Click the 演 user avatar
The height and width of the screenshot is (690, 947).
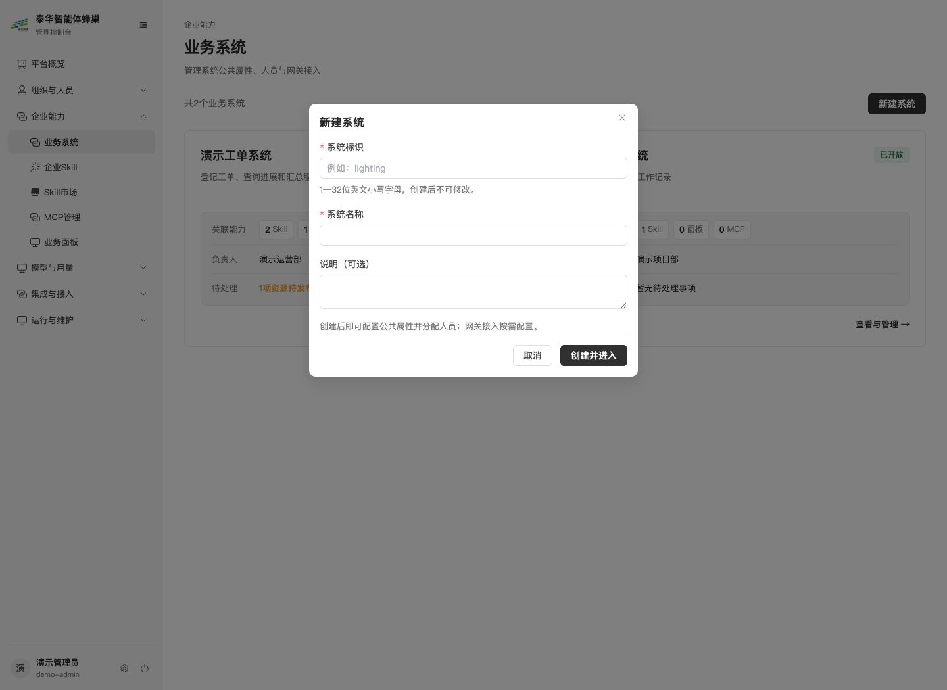(20, 668)
